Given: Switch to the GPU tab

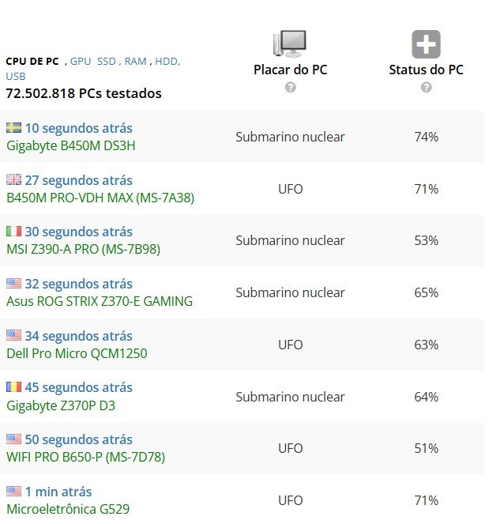Looking at the screenshot, I should [x=81, y=61].
